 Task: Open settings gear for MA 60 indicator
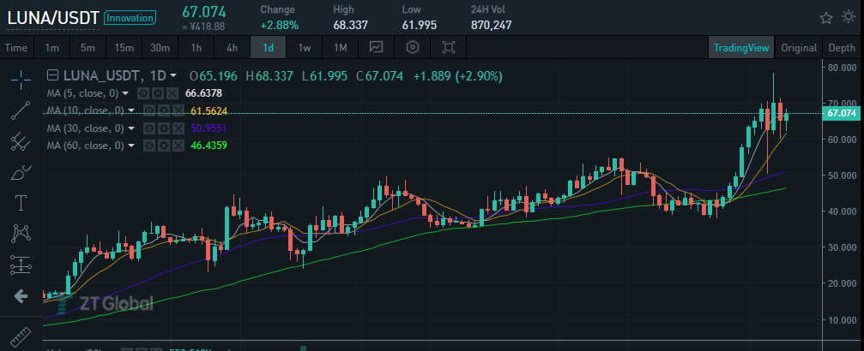tap(164, 146)
